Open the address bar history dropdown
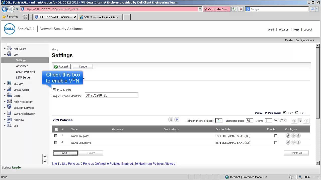Screen dimensions: 321x180 [x=200, y=9]
